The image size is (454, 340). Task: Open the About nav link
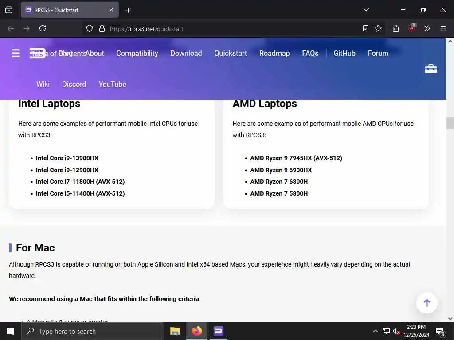(x=94, y=53)
